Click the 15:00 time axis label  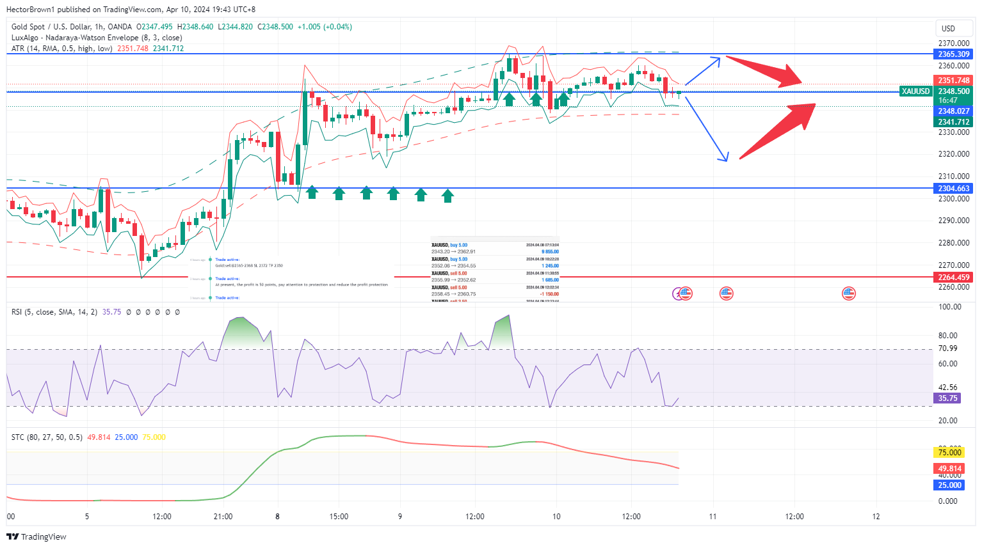coord(339,517)
